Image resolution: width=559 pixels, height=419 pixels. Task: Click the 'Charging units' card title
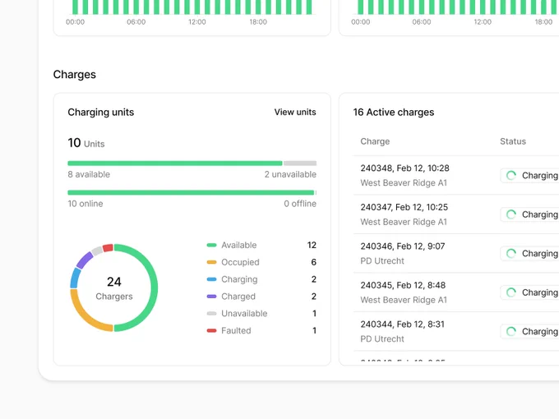point(101,113)
